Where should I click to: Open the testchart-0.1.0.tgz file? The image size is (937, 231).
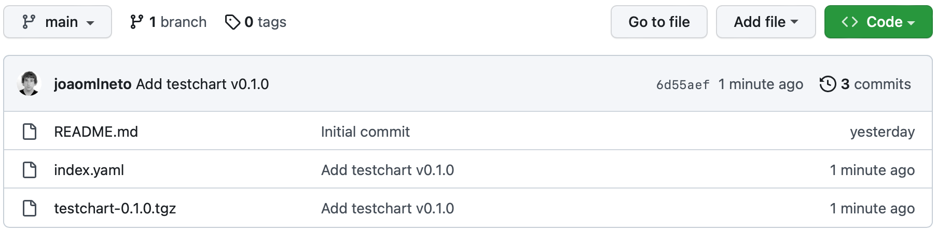click(x=115, y=208)
